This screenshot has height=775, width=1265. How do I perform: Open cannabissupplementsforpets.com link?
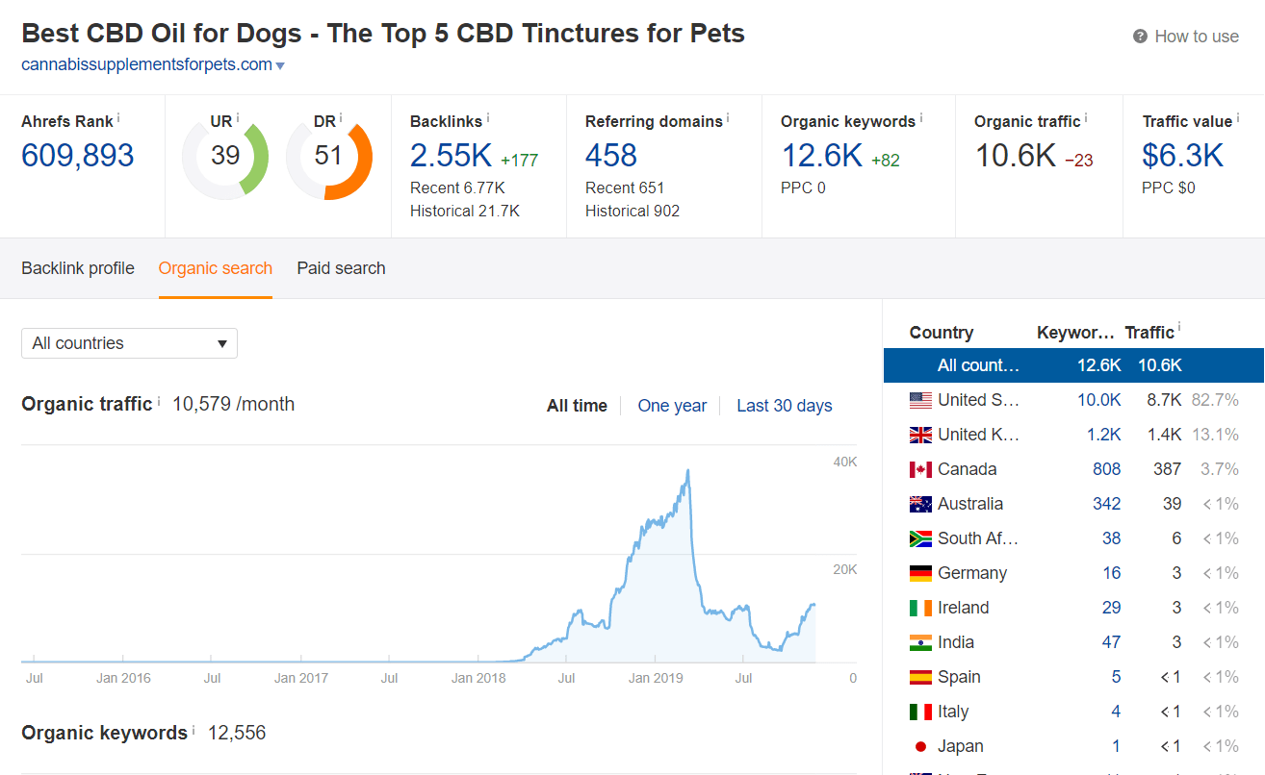(146, 64)
